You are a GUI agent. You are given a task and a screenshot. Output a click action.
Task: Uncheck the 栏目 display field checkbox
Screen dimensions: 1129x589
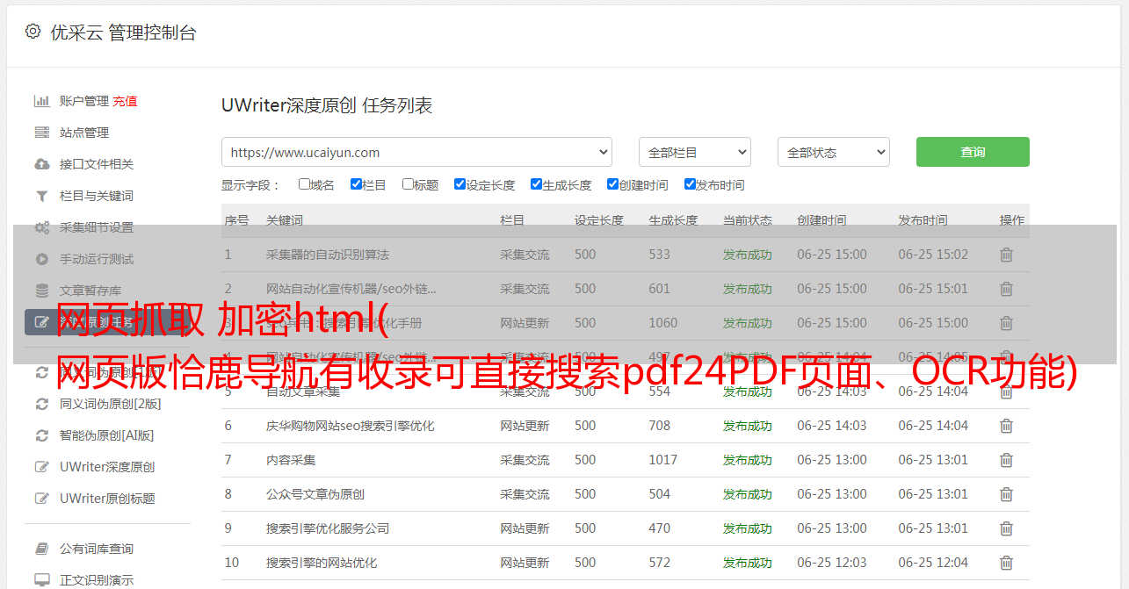pos(356,184)
